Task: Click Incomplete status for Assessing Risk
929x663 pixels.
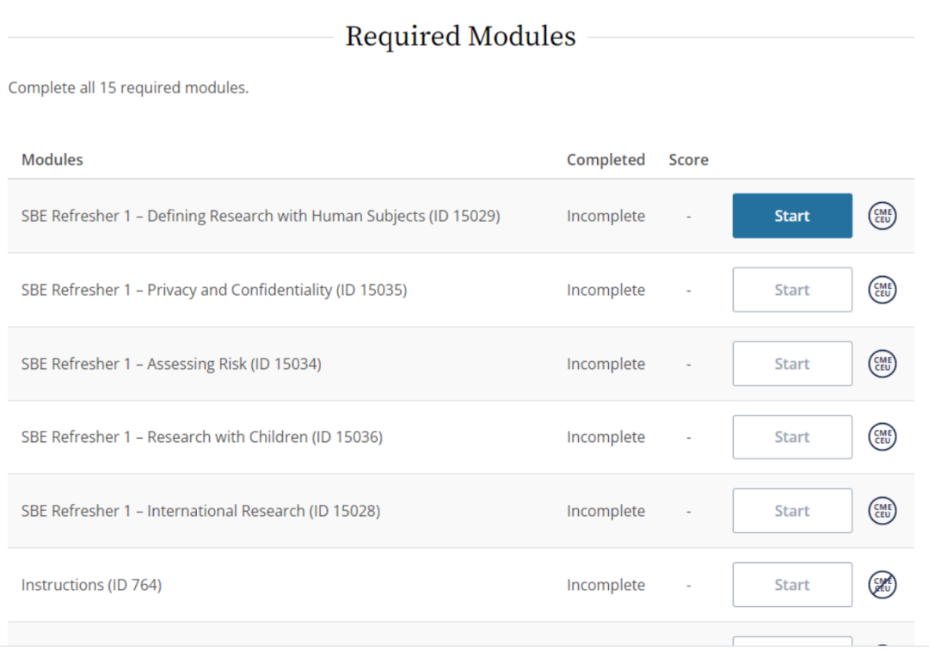Action: [x=606, y=365]
